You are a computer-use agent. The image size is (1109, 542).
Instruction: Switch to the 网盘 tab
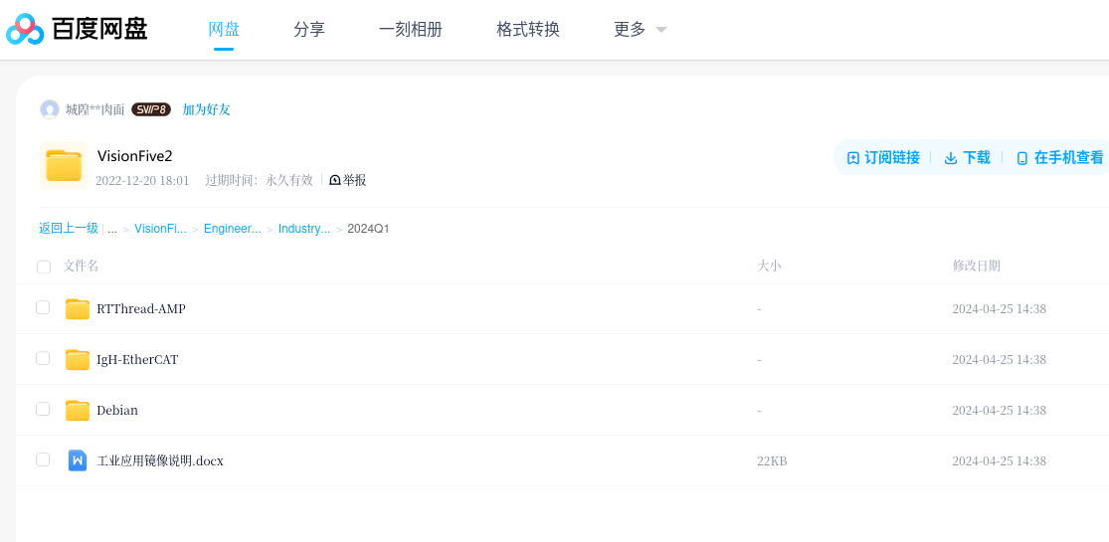pyautogui.click(x=224, y=29)
